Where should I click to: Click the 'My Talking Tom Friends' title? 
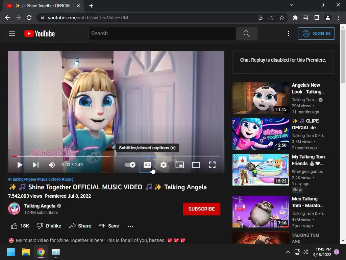[308, 160]
